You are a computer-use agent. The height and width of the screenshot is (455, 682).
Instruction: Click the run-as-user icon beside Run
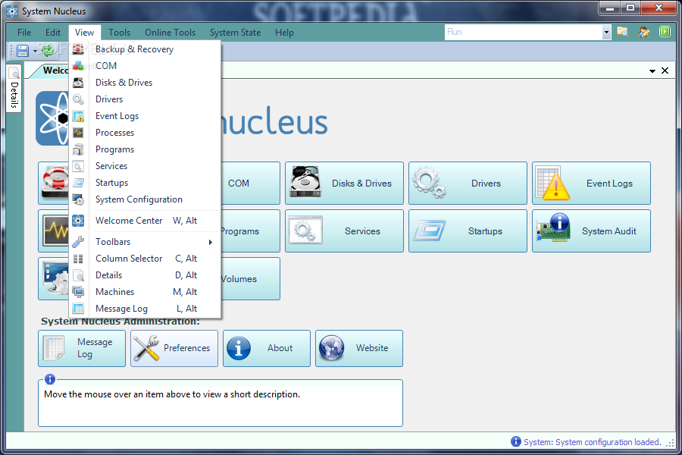tap(644, 32)
